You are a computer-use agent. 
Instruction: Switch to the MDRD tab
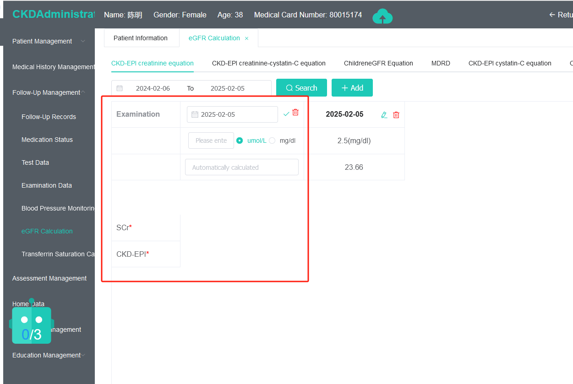coord(441,63)
